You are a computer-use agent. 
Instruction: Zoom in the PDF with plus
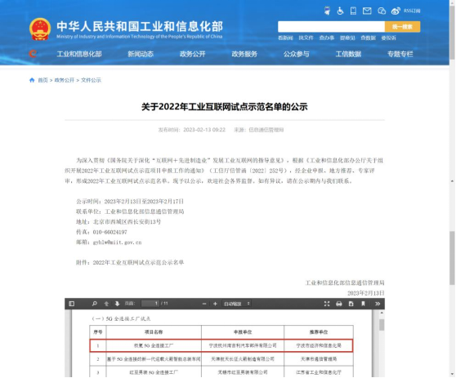click(x=215, y=304)
